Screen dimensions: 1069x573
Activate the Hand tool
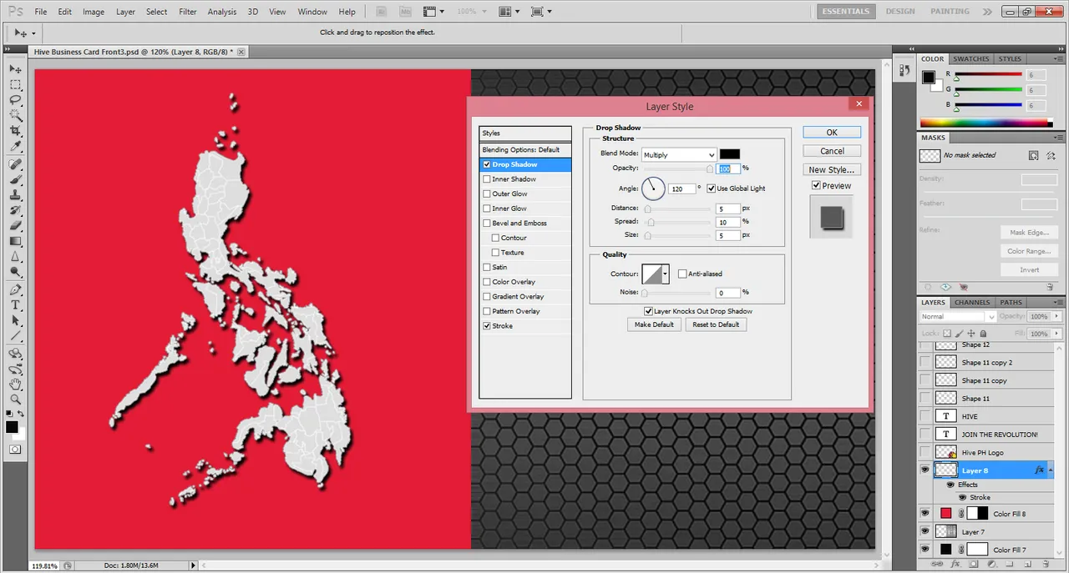(15, 384)
